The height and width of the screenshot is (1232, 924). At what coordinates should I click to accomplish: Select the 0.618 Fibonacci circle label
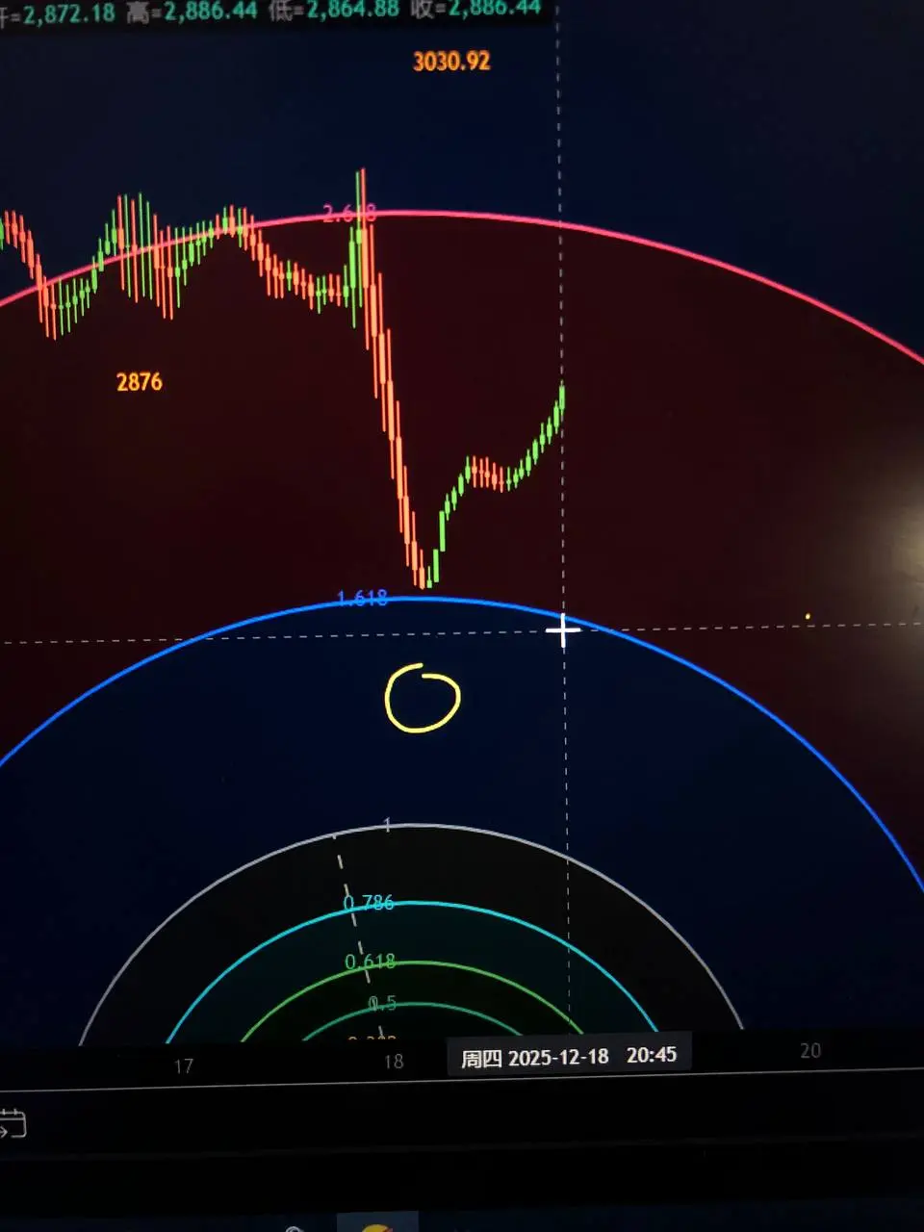pos(370,962)
